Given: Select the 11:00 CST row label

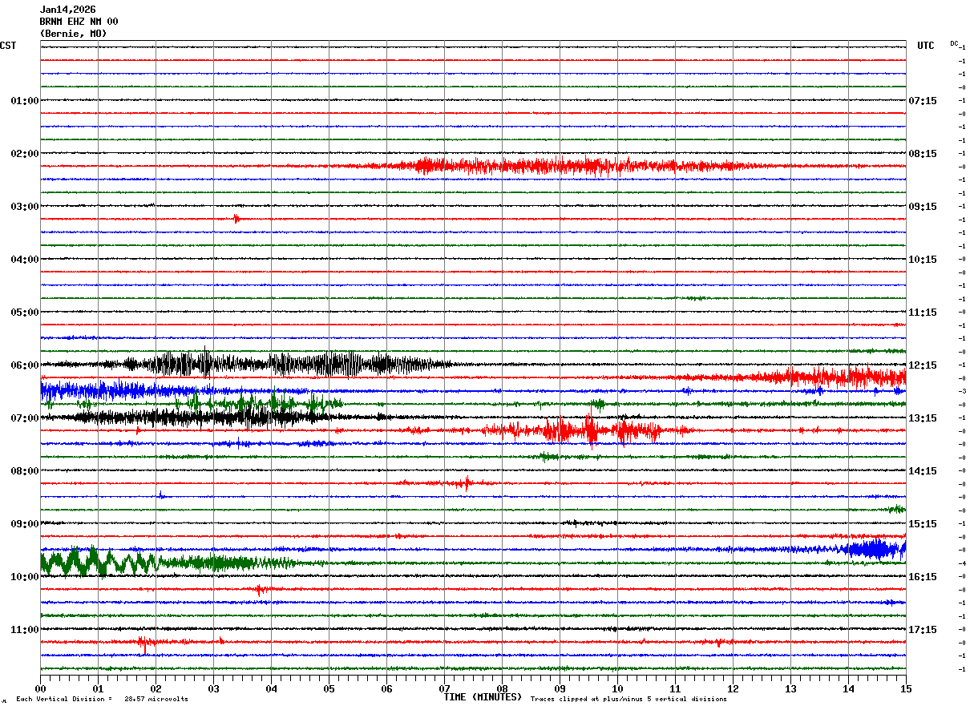Looking at the screenshot, I should (x=25, y=630).
